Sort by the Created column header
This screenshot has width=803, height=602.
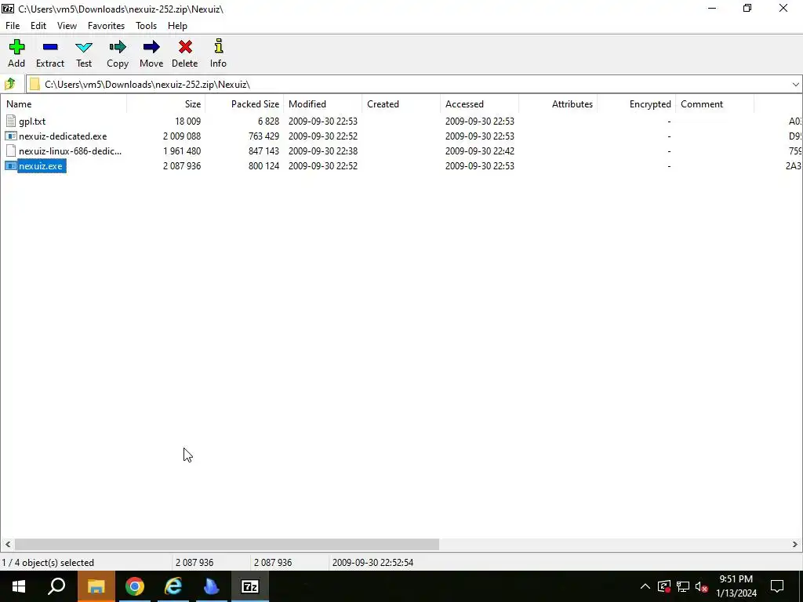point(401,104)
